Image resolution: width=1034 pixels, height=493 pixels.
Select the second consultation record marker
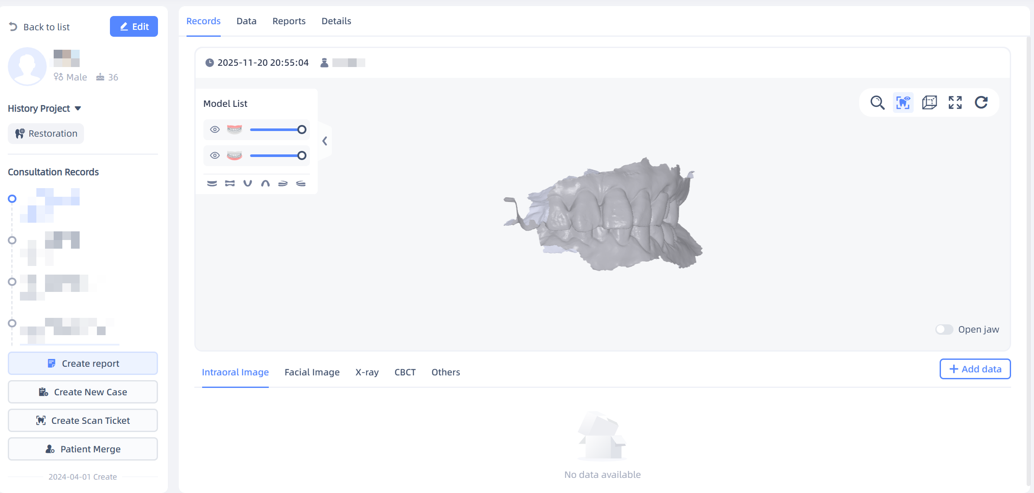[12, 240]
